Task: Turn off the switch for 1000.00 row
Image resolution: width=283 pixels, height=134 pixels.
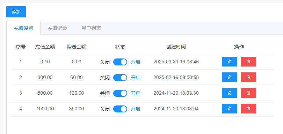Action: click(x=120, y=109)
